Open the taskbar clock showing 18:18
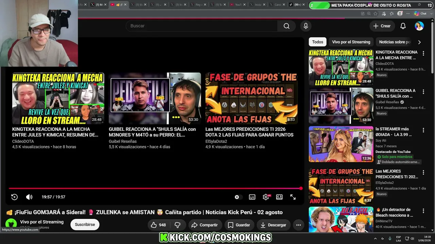This screenshot has width=435, height=244. point(424,239)
